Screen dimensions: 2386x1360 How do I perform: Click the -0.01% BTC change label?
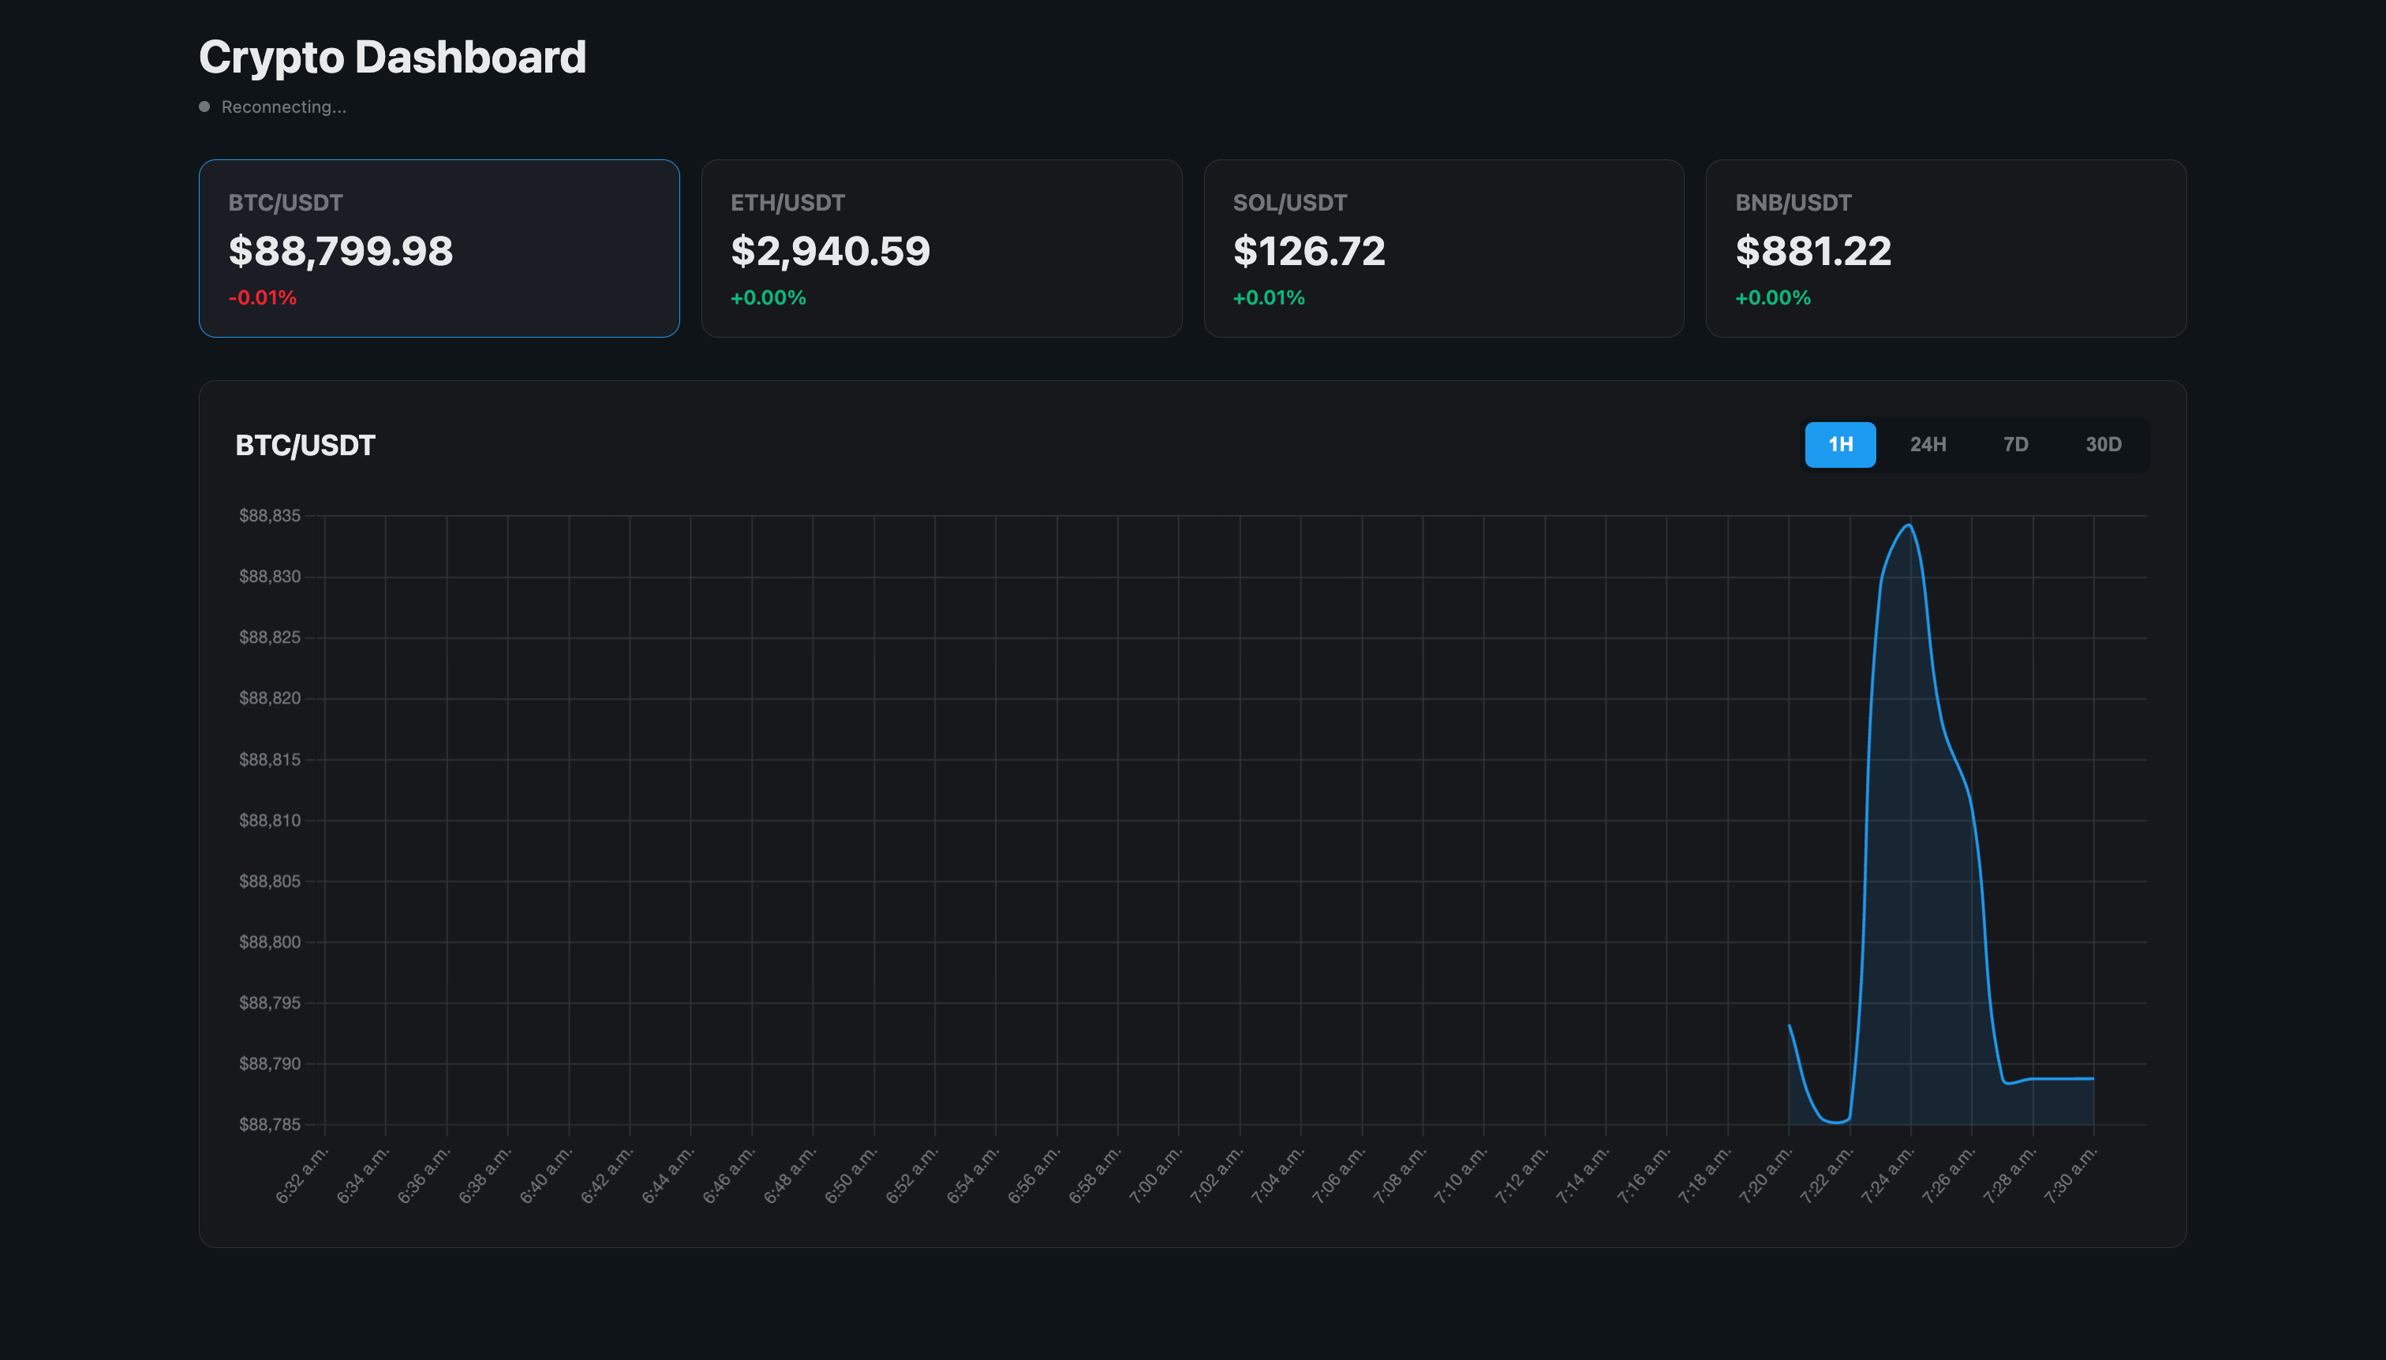263,298
